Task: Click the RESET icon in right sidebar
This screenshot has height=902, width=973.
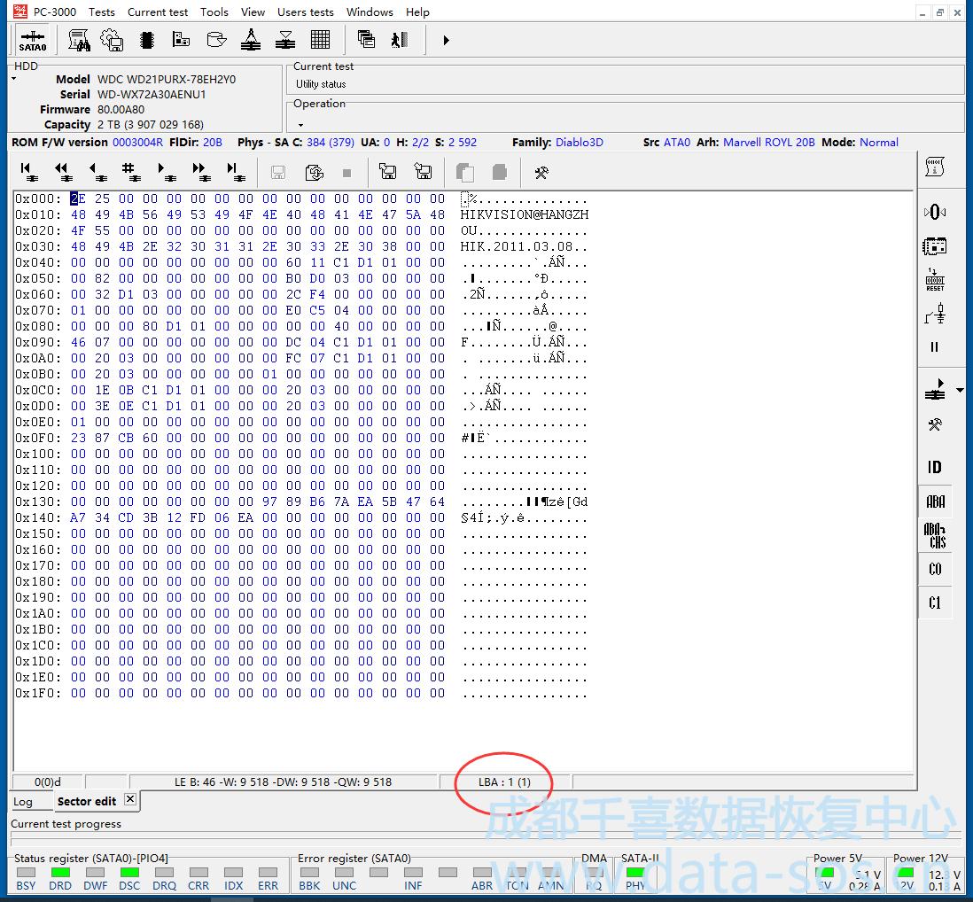Action: coord(934,280)
